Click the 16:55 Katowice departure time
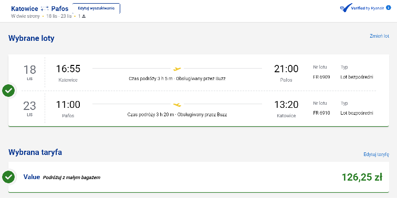The height and width of the screenshot is (200, 397). pos(68,69)
